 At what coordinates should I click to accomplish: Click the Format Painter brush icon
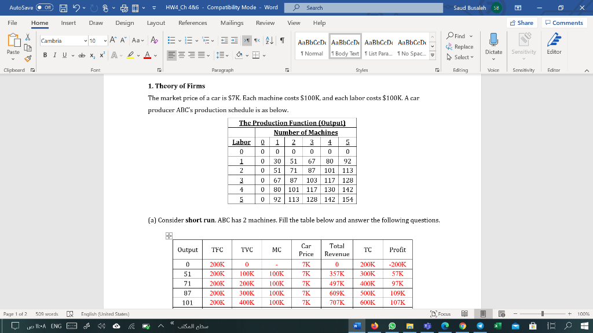(28, 58)
